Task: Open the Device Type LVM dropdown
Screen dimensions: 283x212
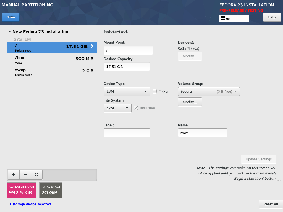Action: (127, 91)
